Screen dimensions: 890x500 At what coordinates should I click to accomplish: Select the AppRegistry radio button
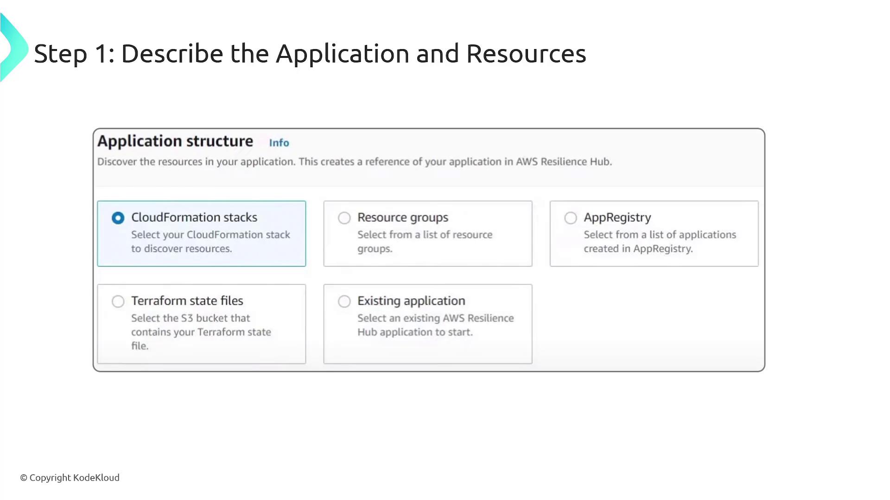[x=571, y=218]
